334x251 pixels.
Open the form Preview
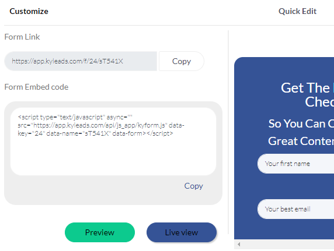100,232
